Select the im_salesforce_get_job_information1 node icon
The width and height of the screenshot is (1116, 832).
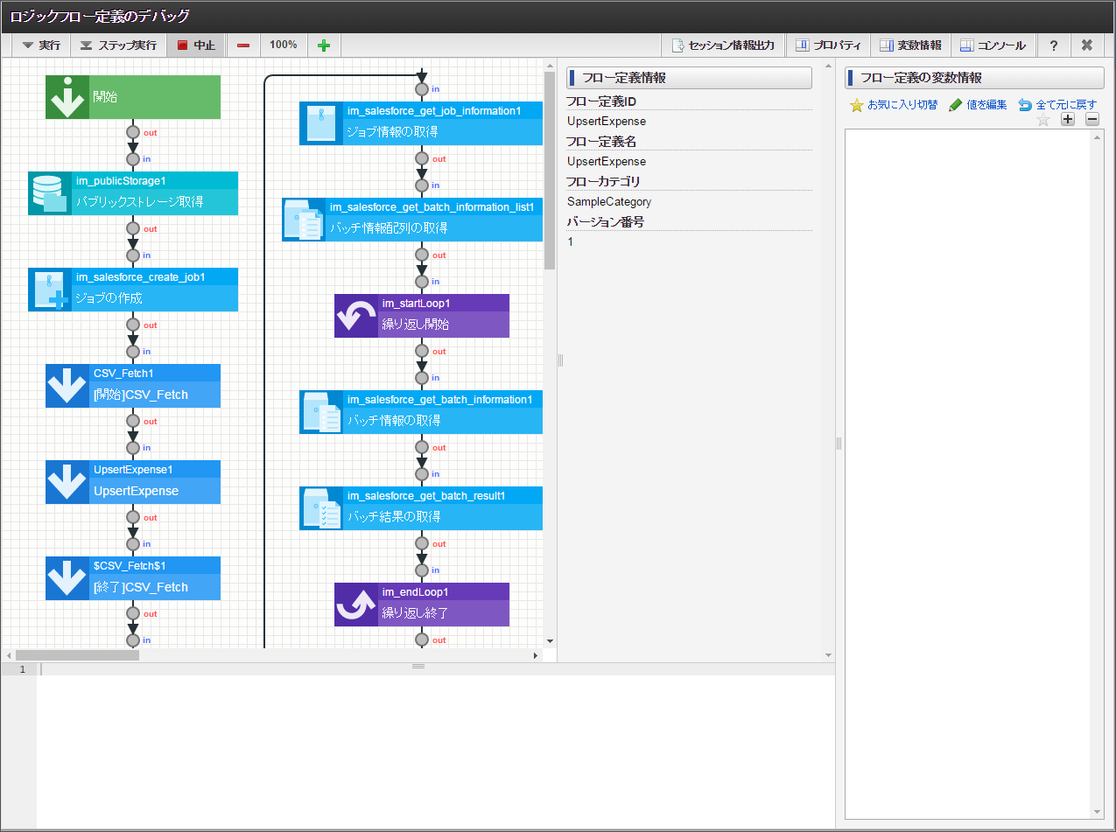321,123
